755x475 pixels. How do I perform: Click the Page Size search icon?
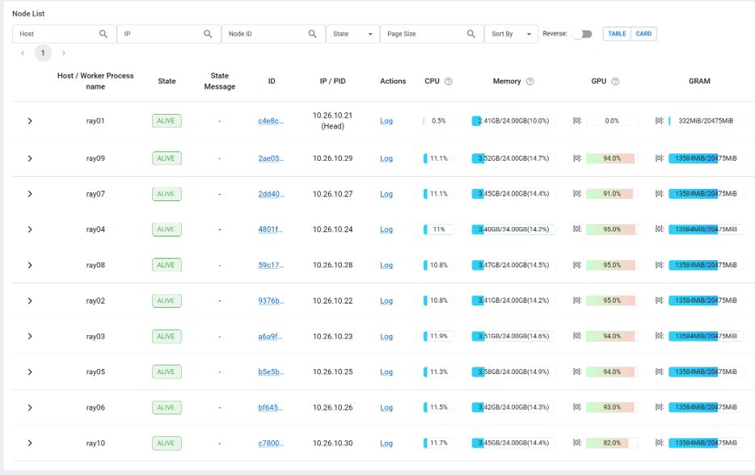[471, 34]
